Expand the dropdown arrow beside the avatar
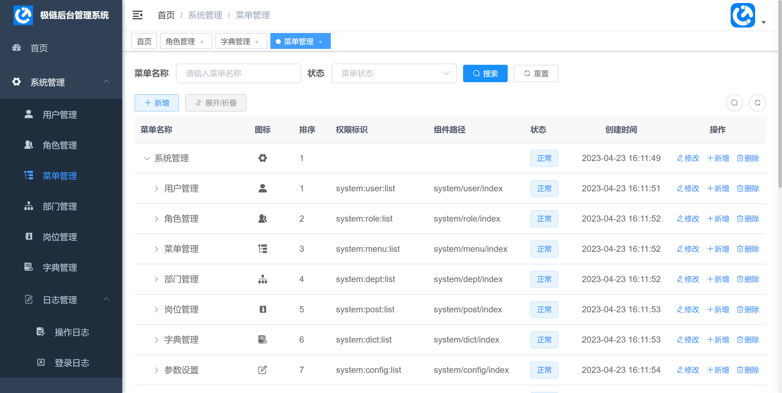The width and height of the screenshot is (782, 393). click(764, 22)
